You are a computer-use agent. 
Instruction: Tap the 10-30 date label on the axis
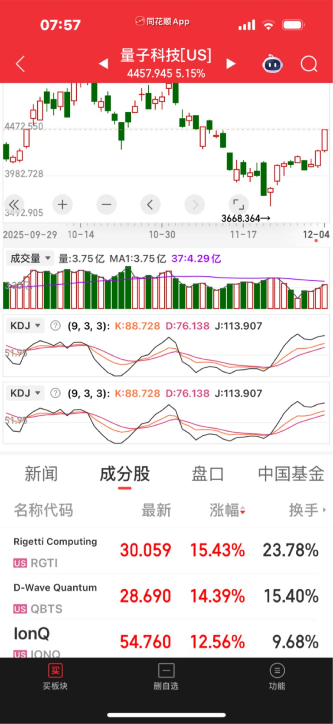(162, 235)
